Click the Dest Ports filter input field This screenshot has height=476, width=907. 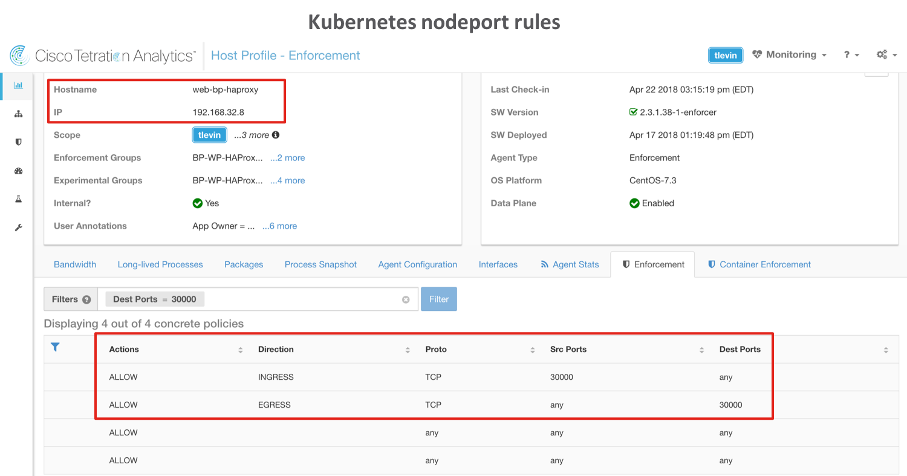[302, 299]
